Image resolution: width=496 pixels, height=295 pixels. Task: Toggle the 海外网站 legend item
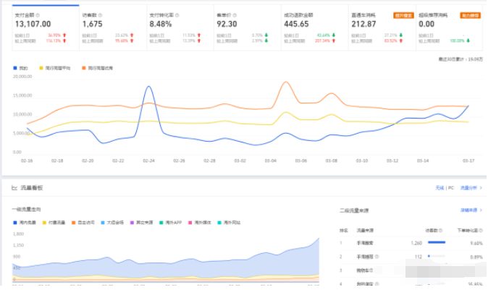(229, 223)
